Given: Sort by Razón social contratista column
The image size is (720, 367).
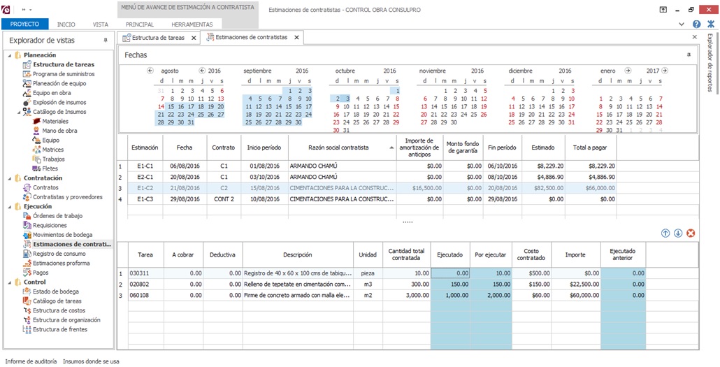Looking at the screenshot, I should pyautogui.click(x=342, y=147).
